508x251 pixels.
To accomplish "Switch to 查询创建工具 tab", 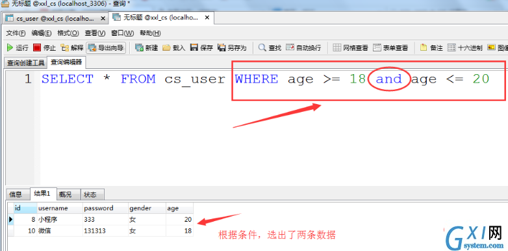I will [26, 63].
